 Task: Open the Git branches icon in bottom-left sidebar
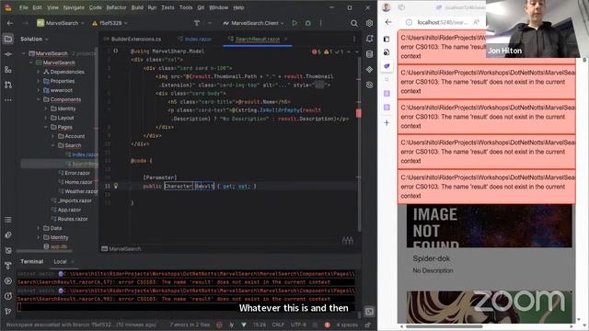click(x=8, y=311)
